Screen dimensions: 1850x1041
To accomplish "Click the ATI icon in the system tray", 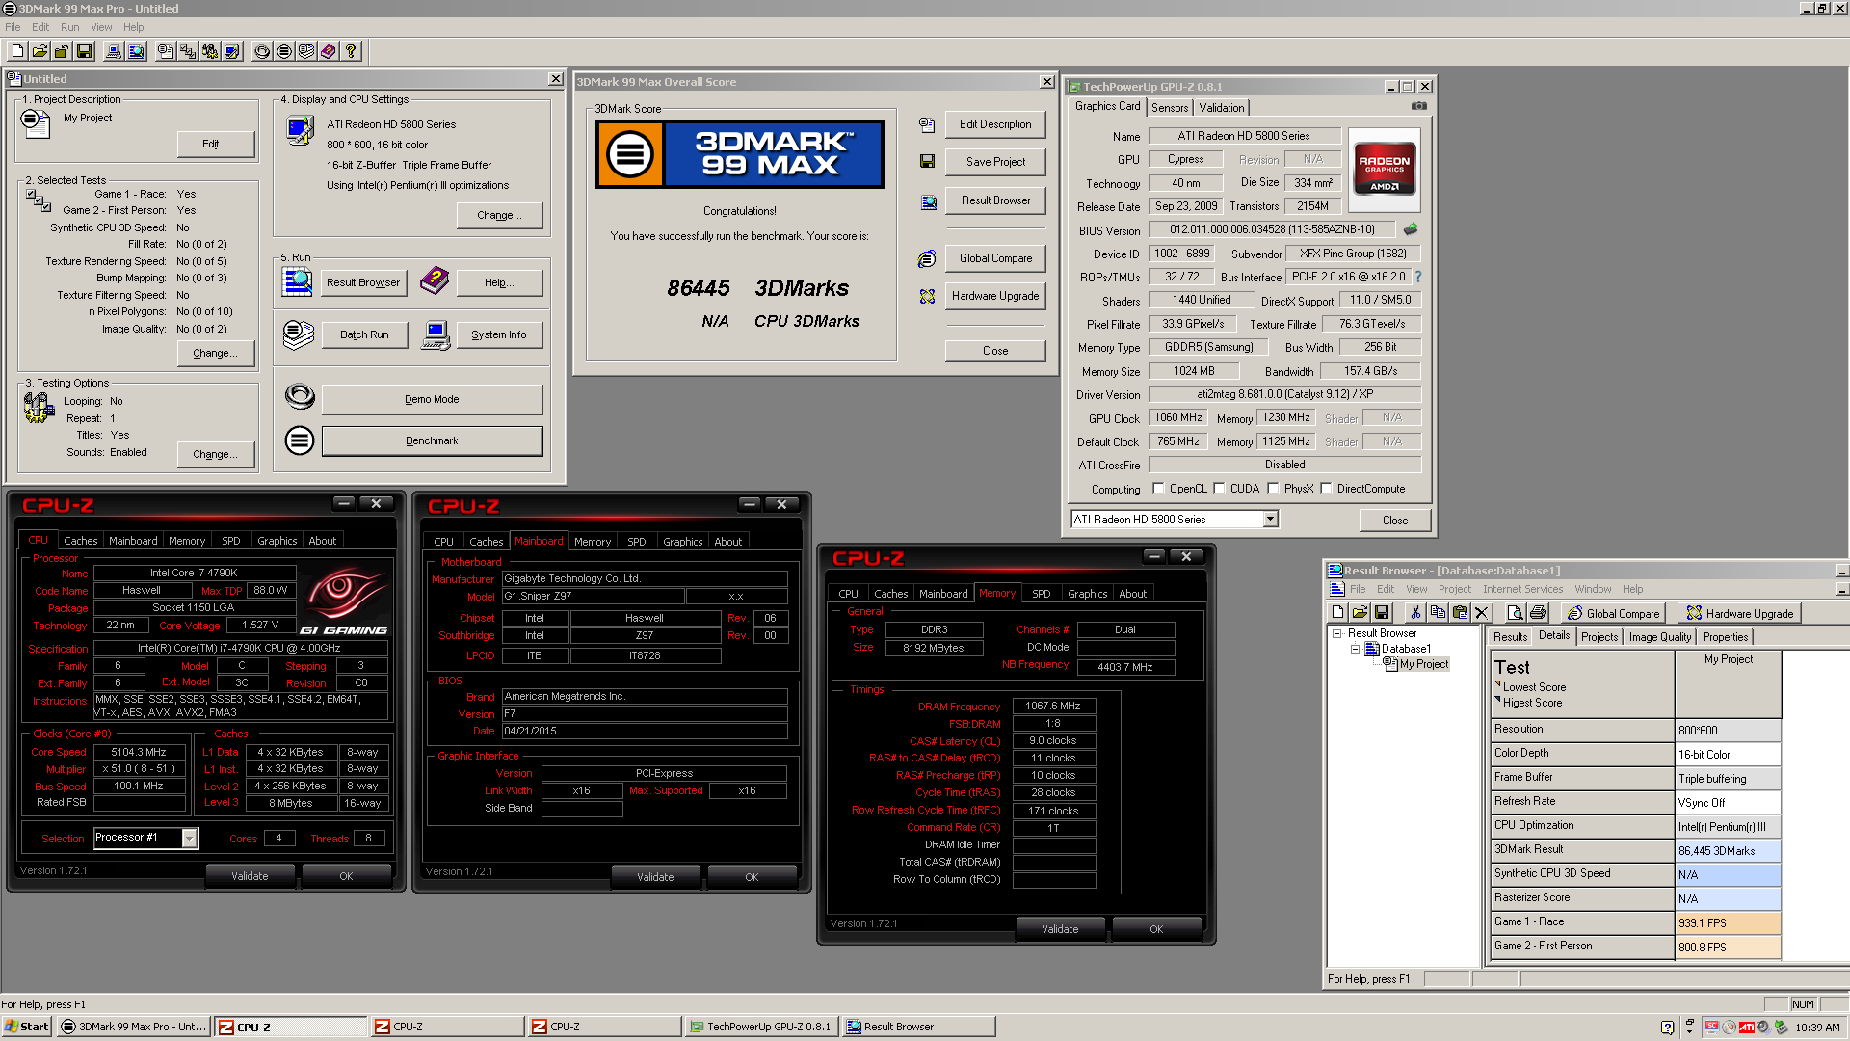I will click(1746, 1028).
